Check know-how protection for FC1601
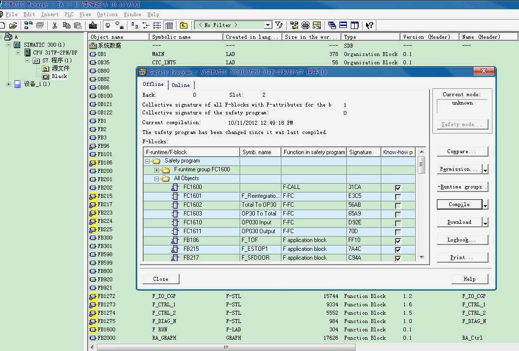 [398, 197]
